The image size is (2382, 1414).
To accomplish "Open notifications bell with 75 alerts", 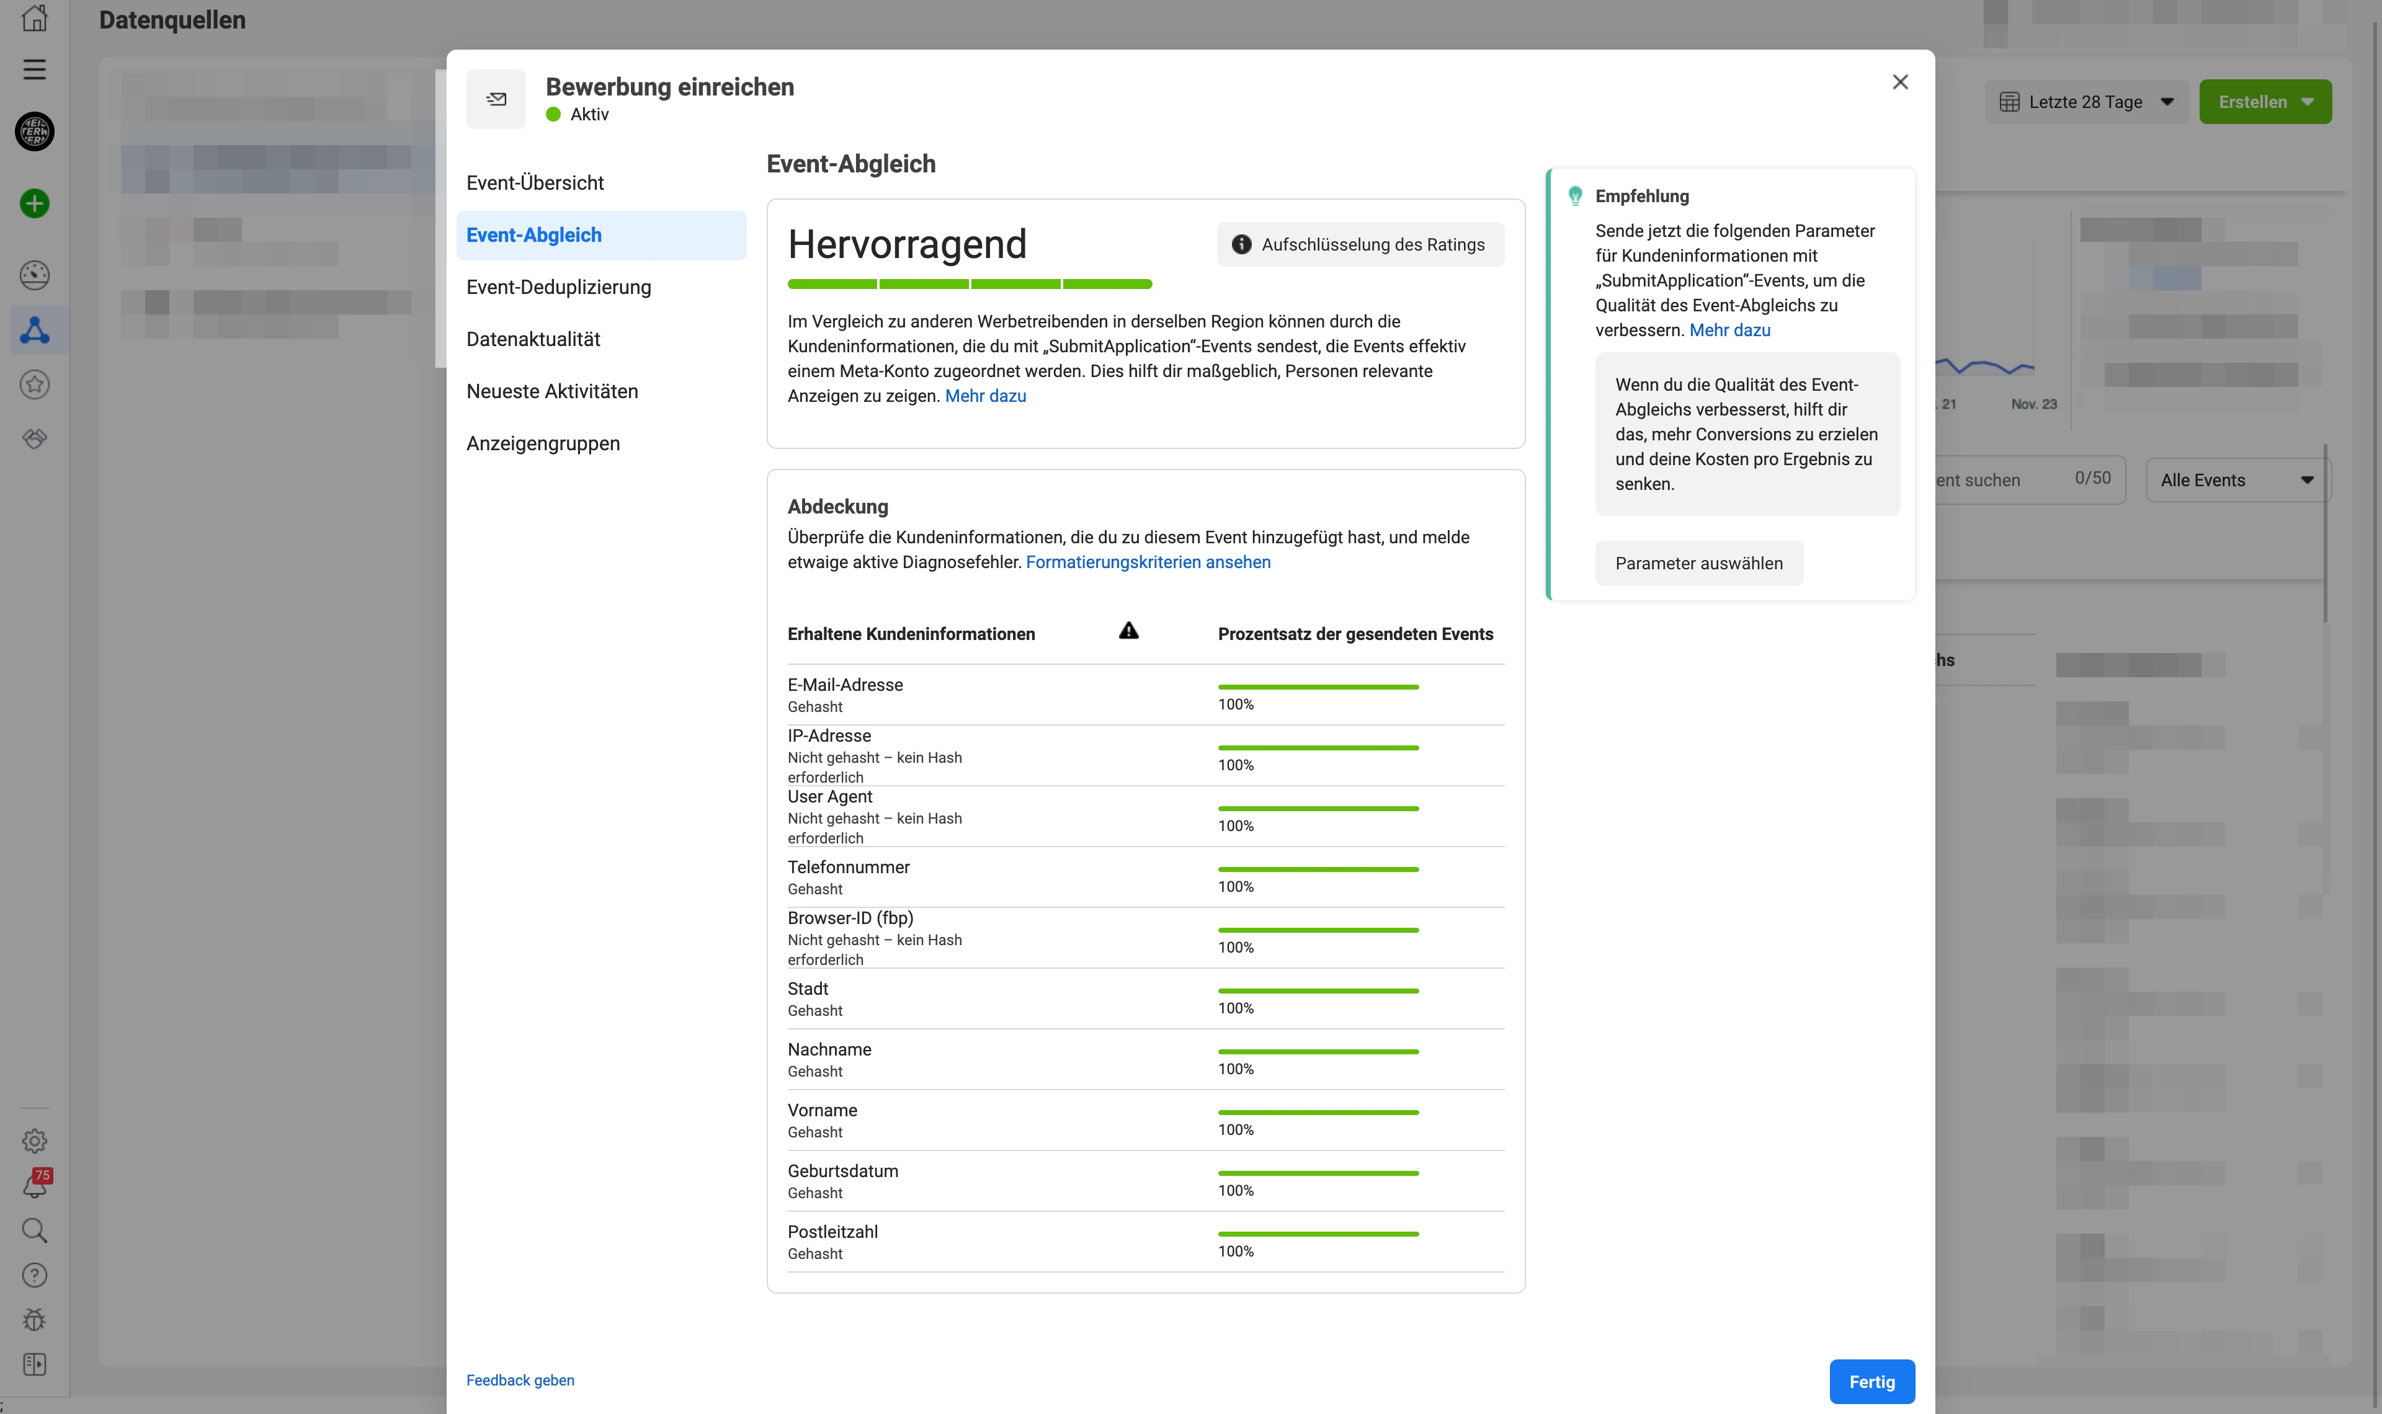I will 34,1185.
